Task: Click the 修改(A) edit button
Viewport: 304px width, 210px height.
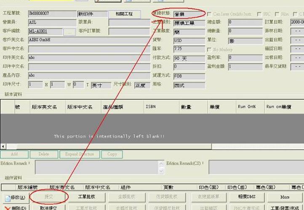Action: (x=15, y=197)
